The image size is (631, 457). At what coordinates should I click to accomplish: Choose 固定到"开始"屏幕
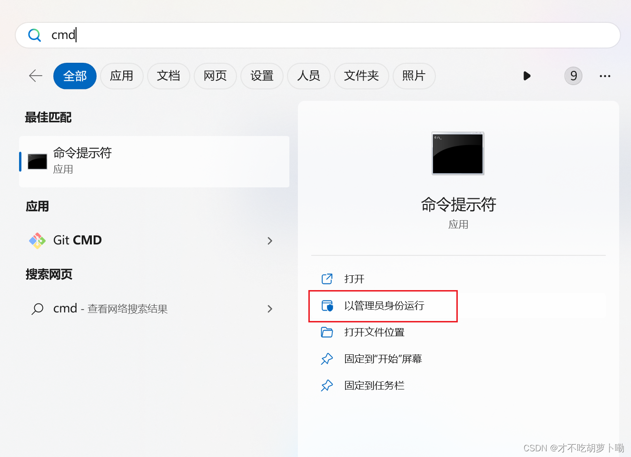[458, 359]
